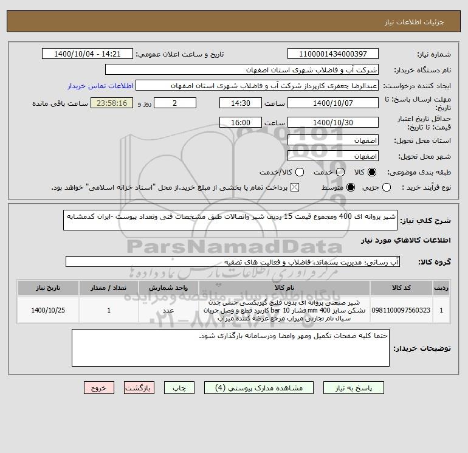This screenshot has height=453, width=468.
Task: Click the جزئیات اطلاعات نیاز header title
Action: pyautogui.click(x=415, y=22)
